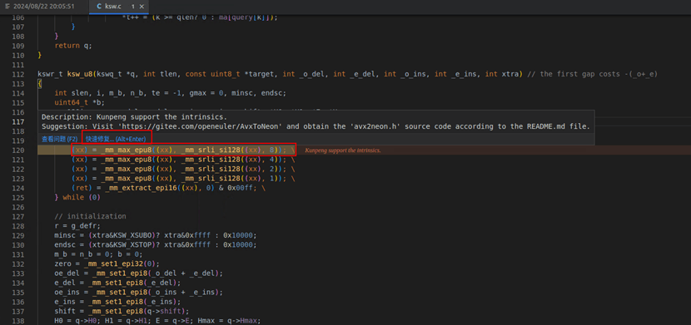Open 查看问题 (F2) in the hover popup

[x=60, y=139]
